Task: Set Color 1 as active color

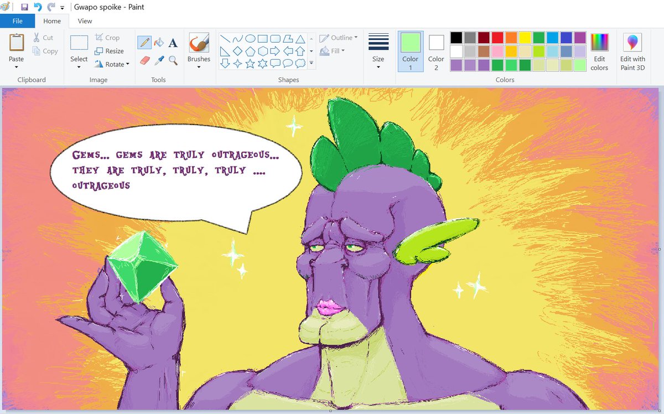Action: pos(410,50)
